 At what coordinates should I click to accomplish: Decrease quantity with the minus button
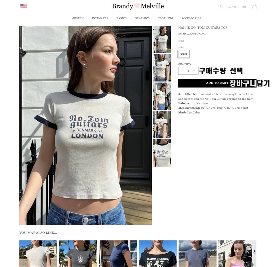(183, 71)
